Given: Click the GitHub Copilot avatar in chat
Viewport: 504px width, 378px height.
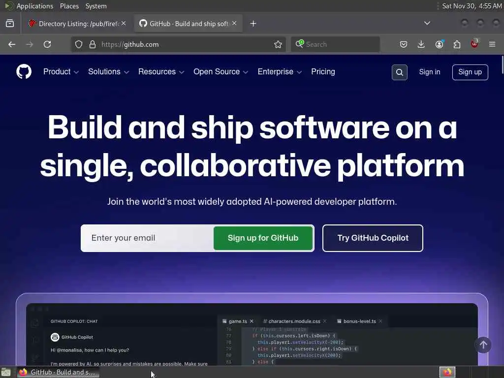Looking at the screenshot, I should (55, 337).
